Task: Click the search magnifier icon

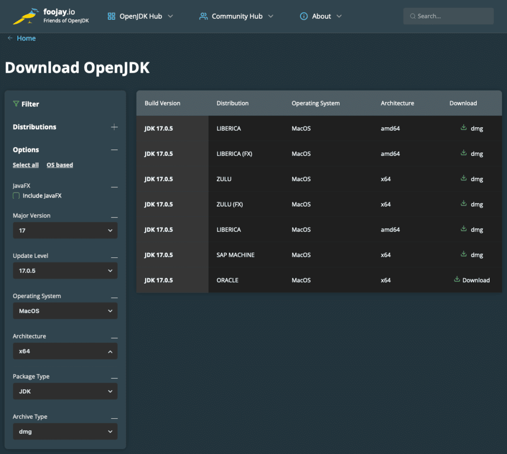Action: (412, 16)
